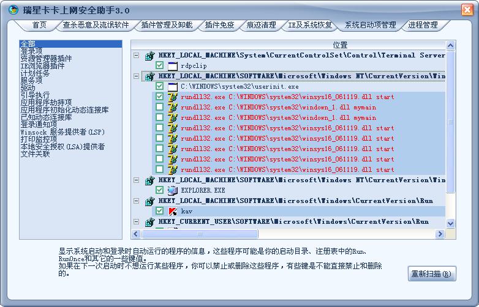The image size is (479, 307).
Task: Collapse the HKEY_CURRENT_USER Run key
Action: coord(136,221)
